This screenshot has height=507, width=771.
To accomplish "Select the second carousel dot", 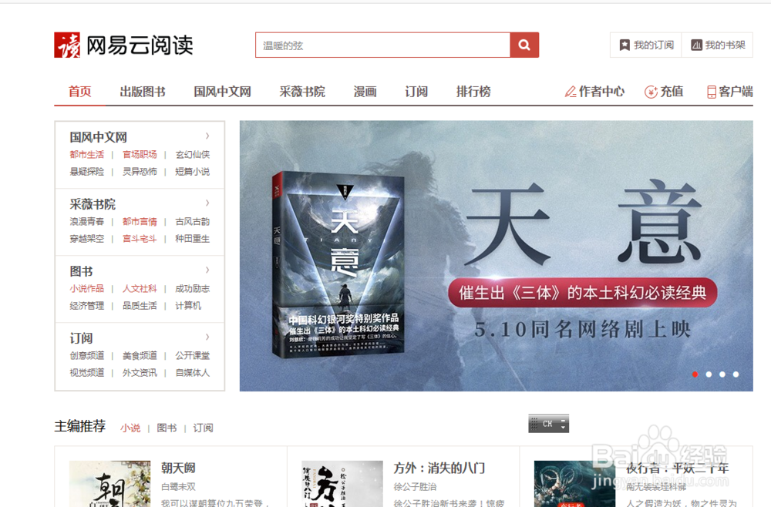I will tap(709, 374).
